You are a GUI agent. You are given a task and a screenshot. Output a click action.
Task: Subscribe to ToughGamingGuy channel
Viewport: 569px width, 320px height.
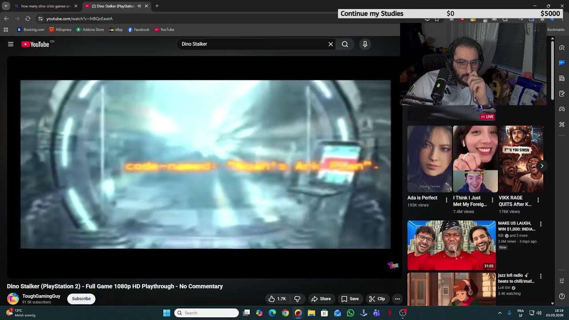point(81,299)
